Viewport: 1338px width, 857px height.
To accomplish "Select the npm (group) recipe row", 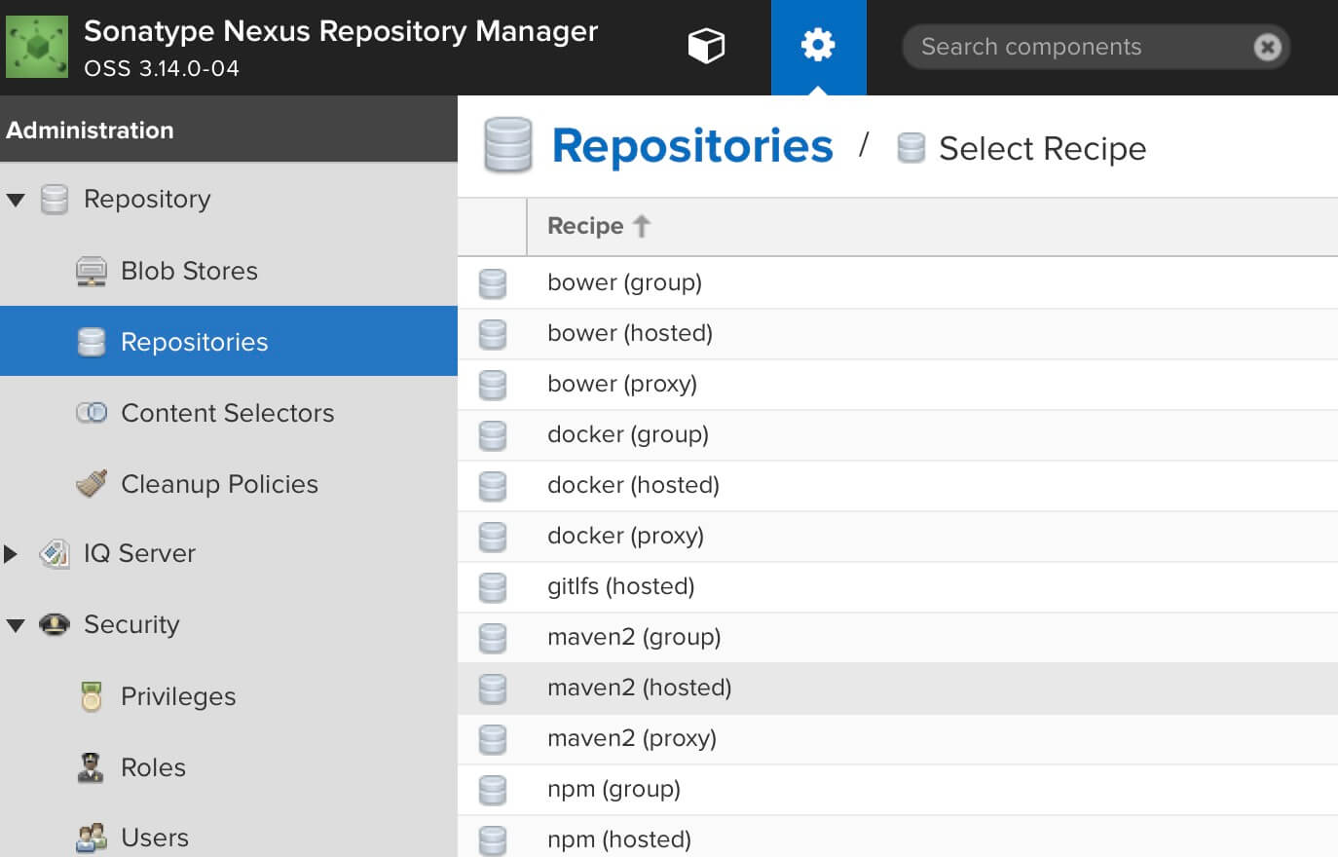I will [x=898, y=790].
